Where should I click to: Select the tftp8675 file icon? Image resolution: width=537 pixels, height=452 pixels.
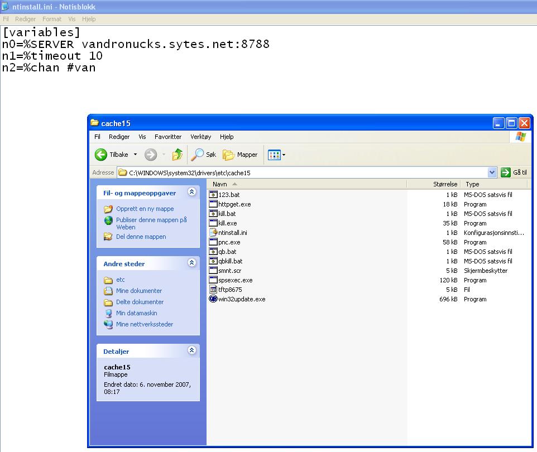(x=213, y=290)
